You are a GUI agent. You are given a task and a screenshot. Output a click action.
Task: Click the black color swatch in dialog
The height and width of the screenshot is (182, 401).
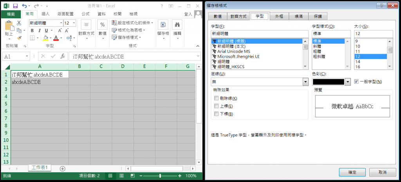point(329,82)
